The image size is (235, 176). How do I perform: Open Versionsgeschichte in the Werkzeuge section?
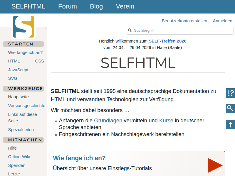pos(26,106)
